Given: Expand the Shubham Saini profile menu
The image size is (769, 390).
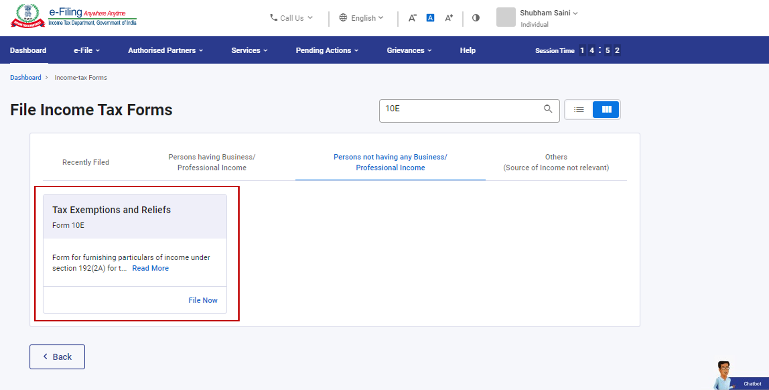Looking at the screenshot, I should pos(547,13).
